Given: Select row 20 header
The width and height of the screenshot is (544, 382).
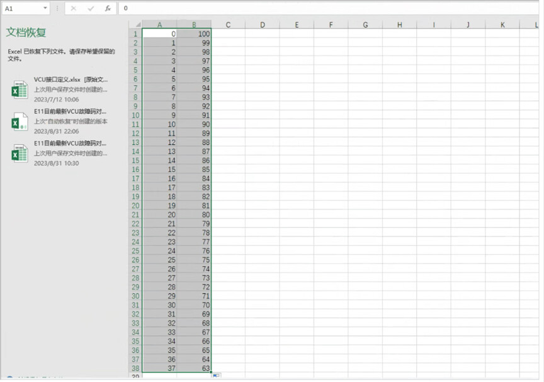Looking at the screenshot, I should coord(135,205).
